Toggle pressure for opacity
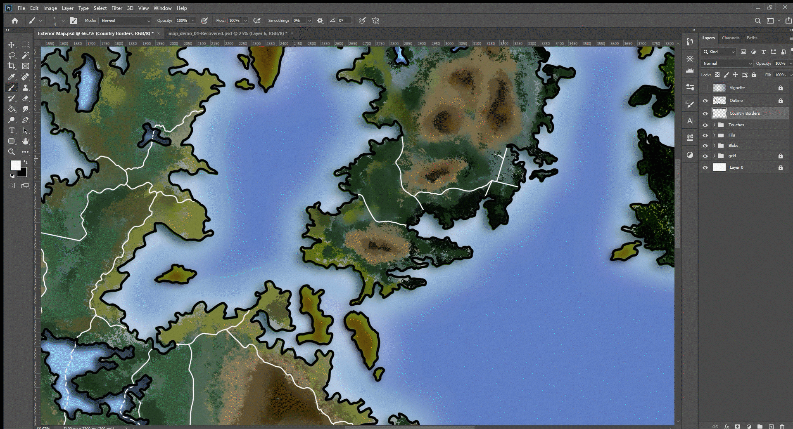 [x=204, y=21]
